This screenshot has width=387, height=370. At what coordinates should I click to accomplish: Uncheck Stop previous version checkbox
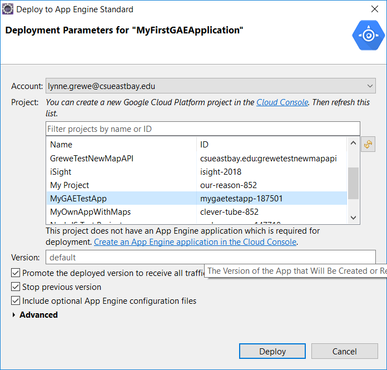tap(16, 287)
